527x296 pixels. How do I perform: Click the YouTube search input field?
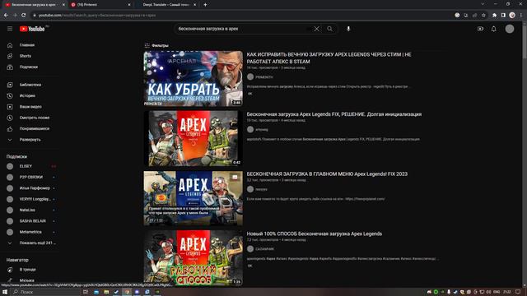[x=242, y=29]
